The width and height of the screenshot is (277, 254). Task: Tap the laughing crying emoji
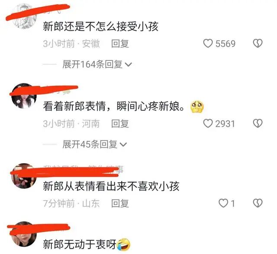point(124,244)
